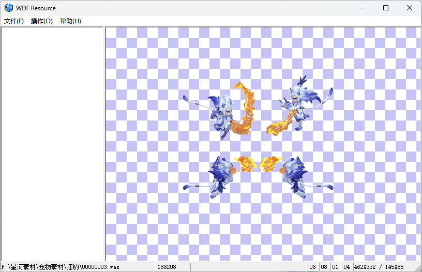The height and width of the screenshot is (272, 422).
Task: Click the empty file list panel on the left
Action: 52,144
